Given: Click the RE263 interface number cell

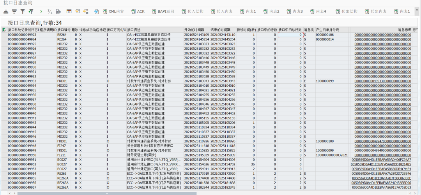Looking at the screenshot, I should click(x=64, y=174).
